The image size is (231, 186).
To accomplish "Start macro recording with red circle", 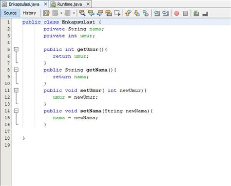I will tap(176, 13).
